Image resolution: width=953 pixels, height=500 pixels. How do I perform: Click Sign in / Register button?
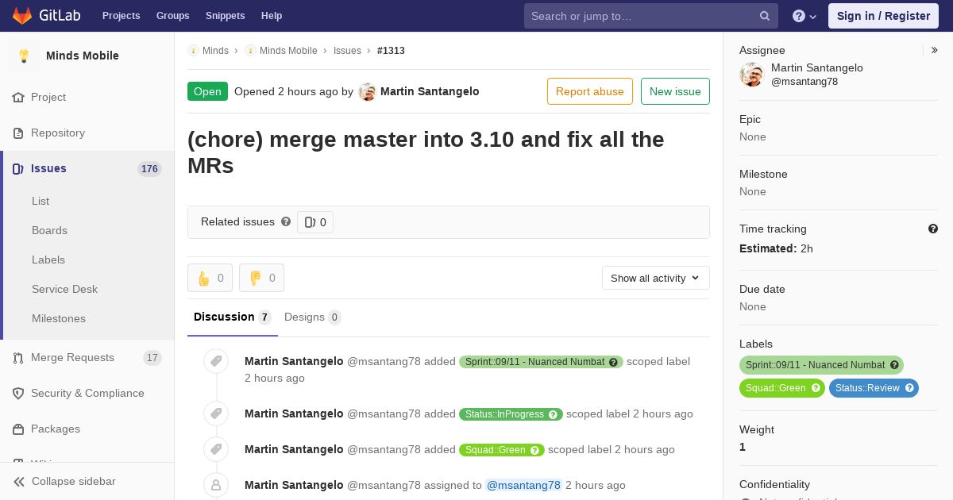pyautogui.click(x=883, y=16)
